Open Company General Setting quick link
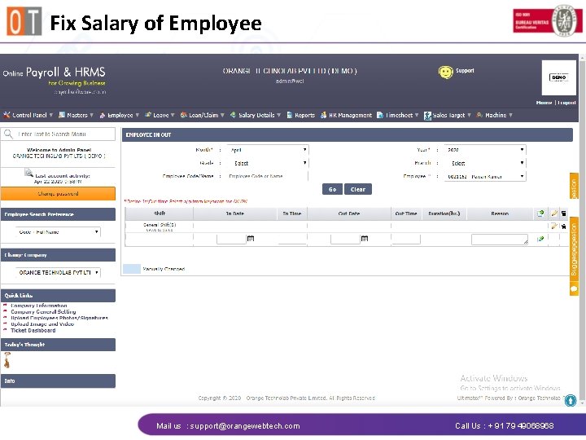Screen dimensions: 586x440 [x=43, y=311]
